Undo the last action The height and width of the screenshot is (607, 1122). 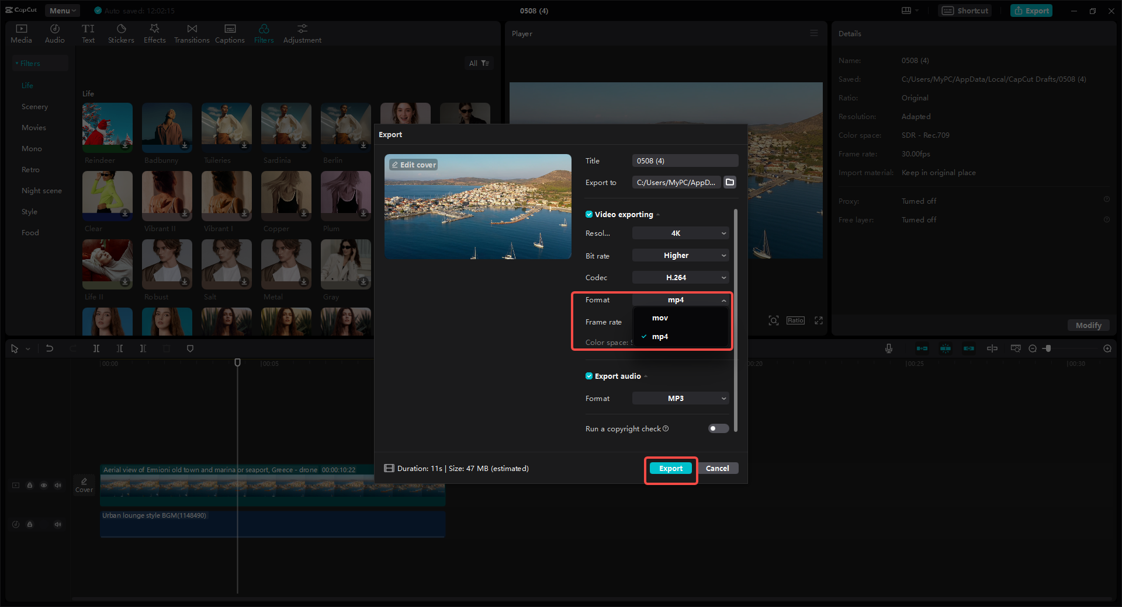pyautogui.click(x=50, y=348)
